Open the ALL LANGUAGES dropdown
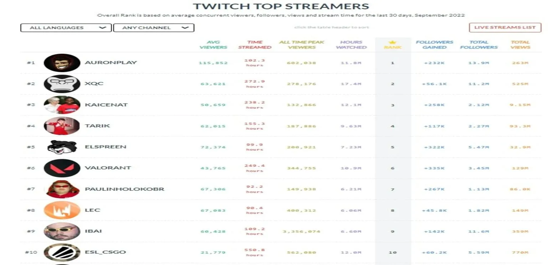 click(66, 27)
